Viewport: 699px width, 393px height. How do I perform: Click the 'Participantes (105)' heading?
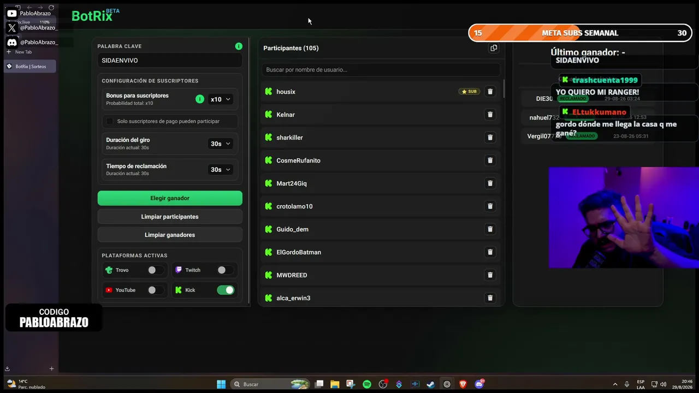291,48
